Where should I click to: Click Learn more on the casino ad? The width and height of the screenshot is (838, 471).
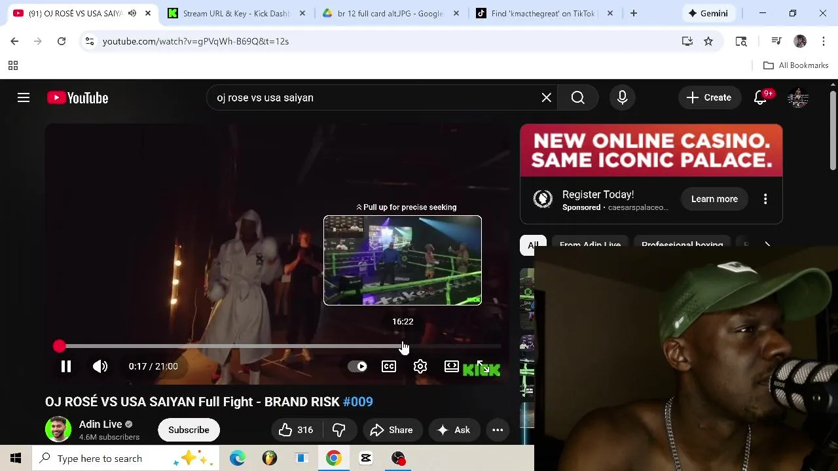tap(714, 199)
